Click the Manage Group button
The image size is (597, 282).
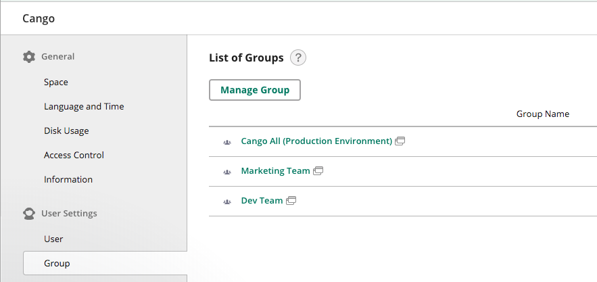255,90
